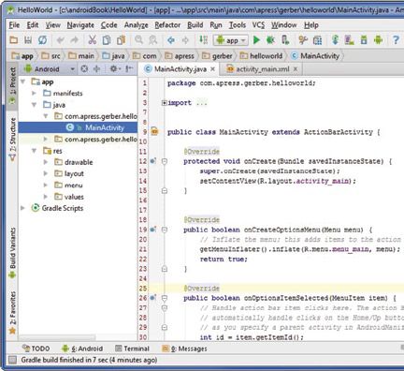Image resolution: width=404 pixels, height=371 pixels.
Task: Click the Find magnifier icon
Action: tap(138, 40)
